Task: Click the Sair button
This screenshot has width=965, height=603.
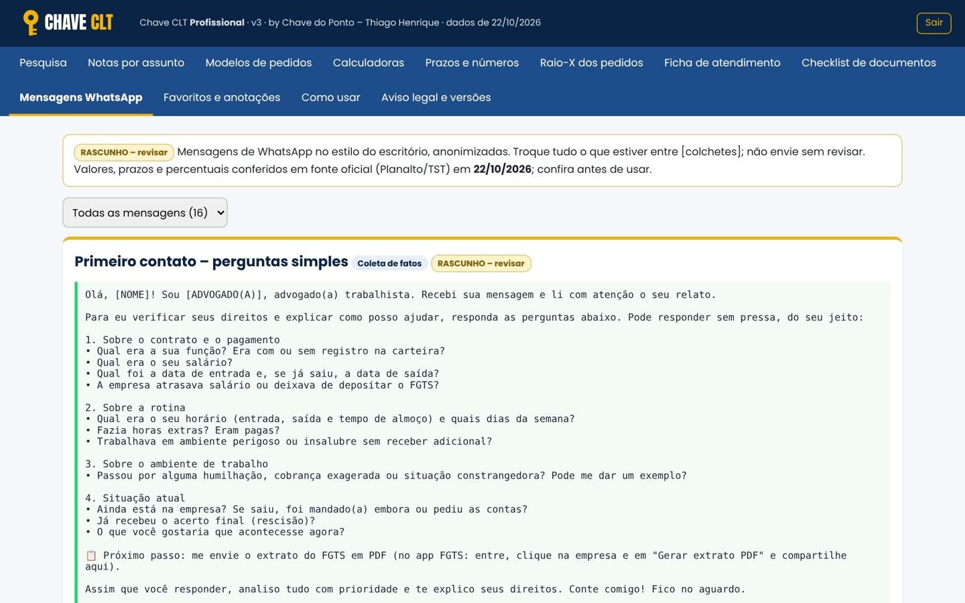Action: point(934,23)
